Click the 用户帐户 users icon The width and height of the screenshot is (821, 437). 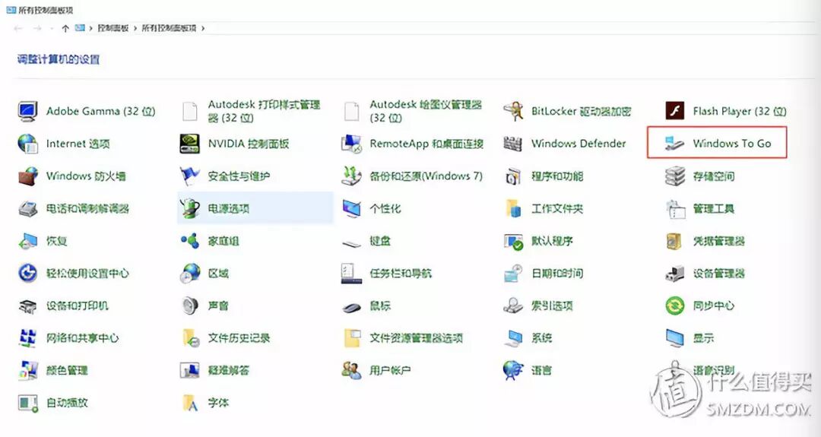point(351,371)
